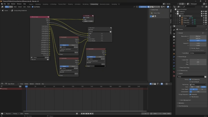Viewport: 208px width, 117px height.
Task: Show the blue backdrop channel
Action: coord(159,7)
